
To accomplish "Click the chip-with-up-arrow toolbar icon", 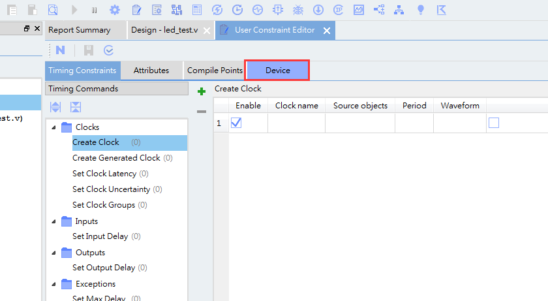I will (278, 10).
